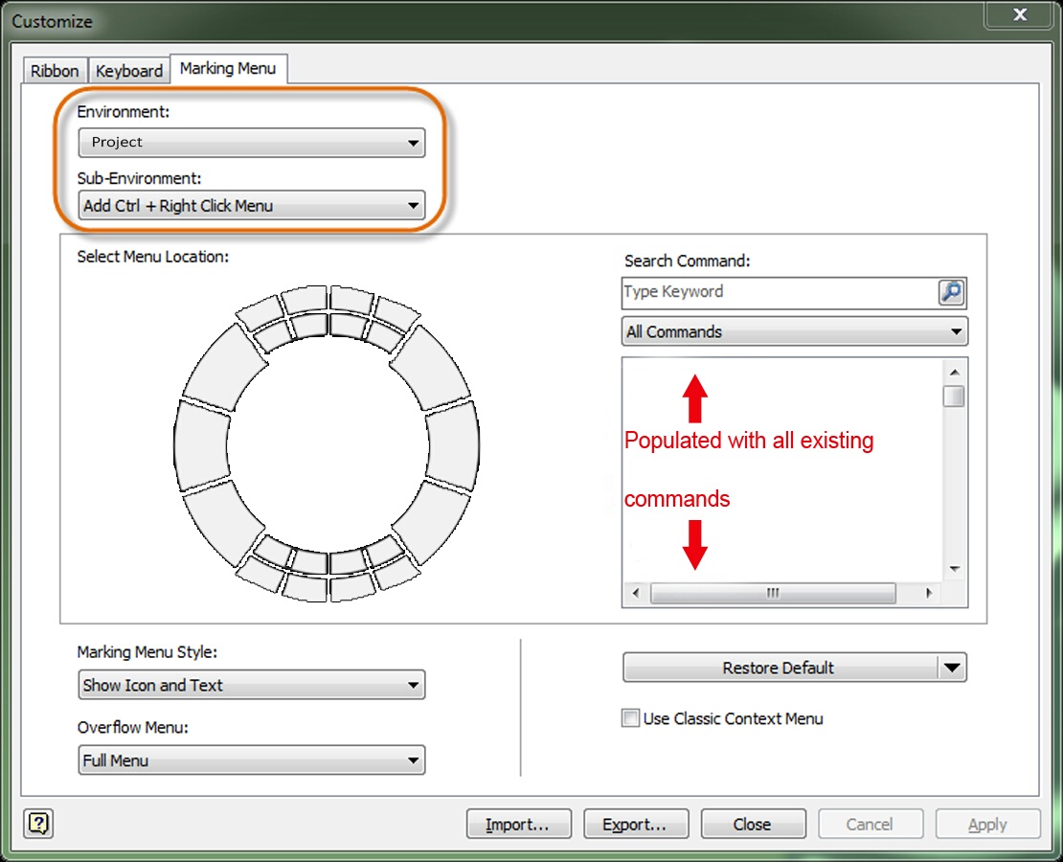Expand the Marking Menu Style dropdown
This screenshot has width=1063, height=862.
pos(251,685)
